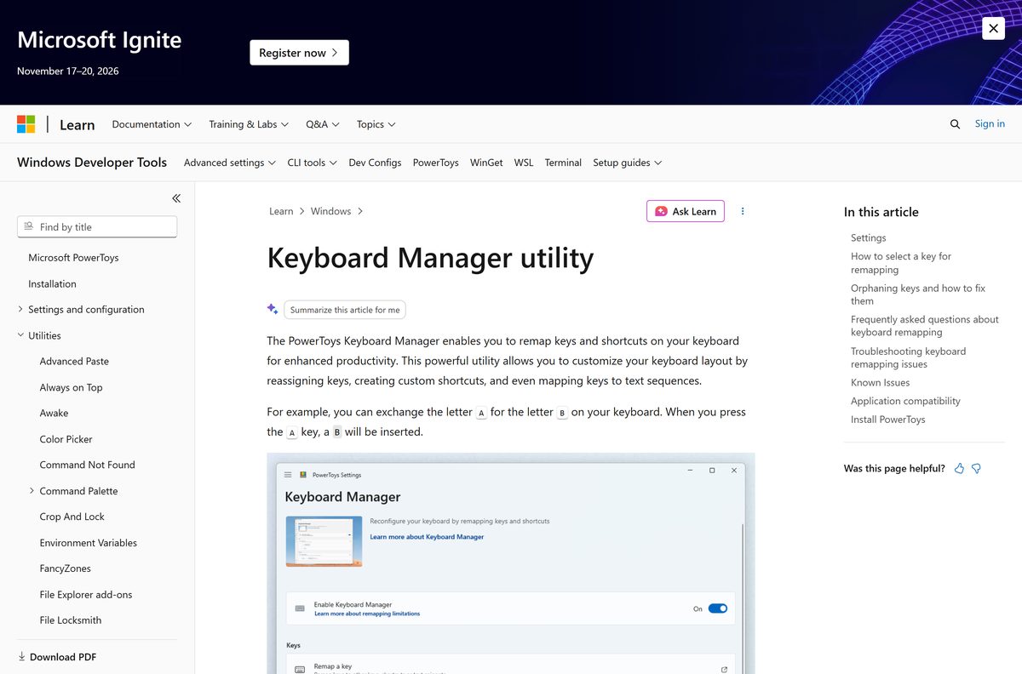The height and width of the screenshot is (674, 1022).
Task: Open the Training & Labs dropdown
Action: (249, 124)
